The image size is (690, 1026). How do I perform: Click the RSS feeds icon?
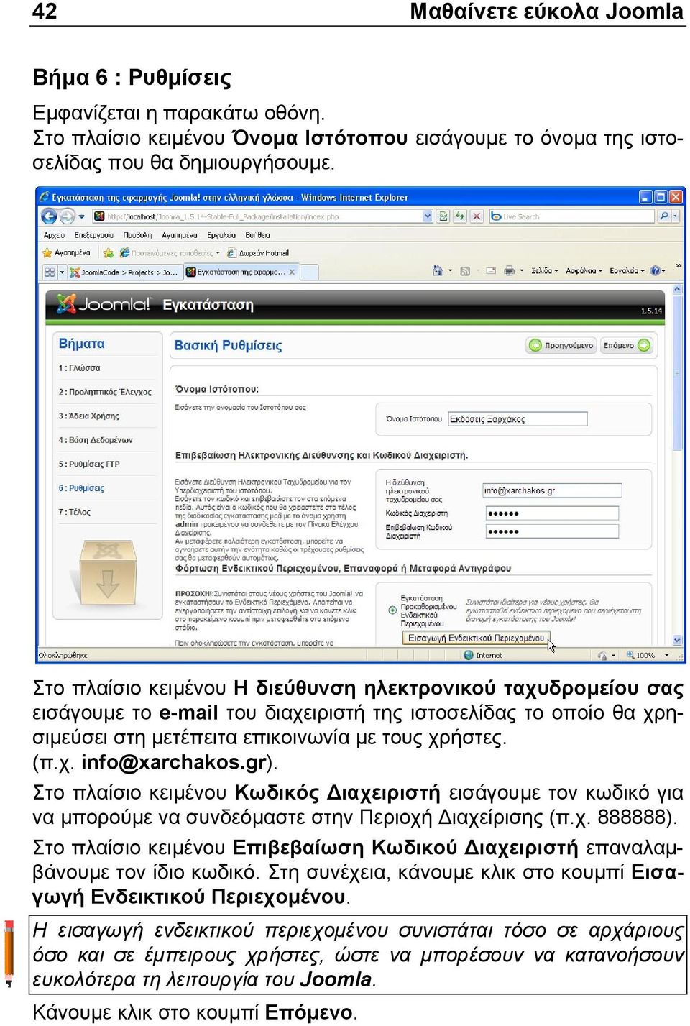pos(465,271)
